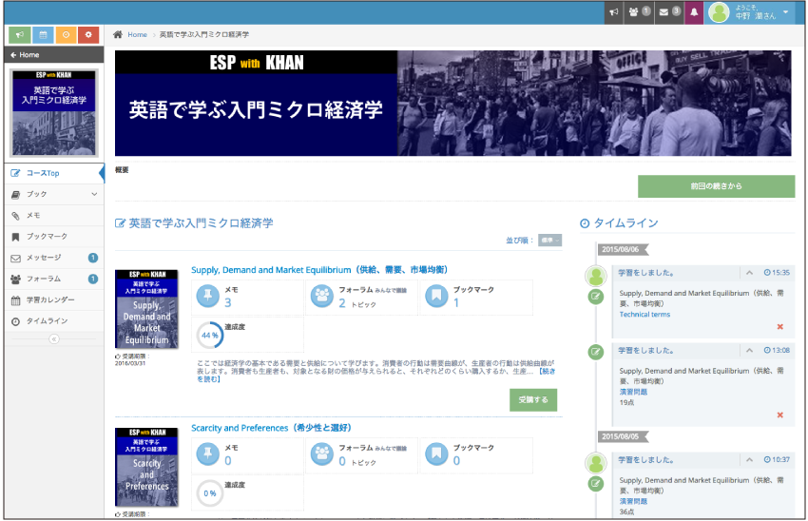Collapse the 15:35 timeline entry
808x521 pixels.
[750, 273]
